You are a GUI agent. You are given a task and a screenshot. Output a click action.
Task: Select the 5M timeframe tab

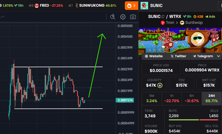152,98
